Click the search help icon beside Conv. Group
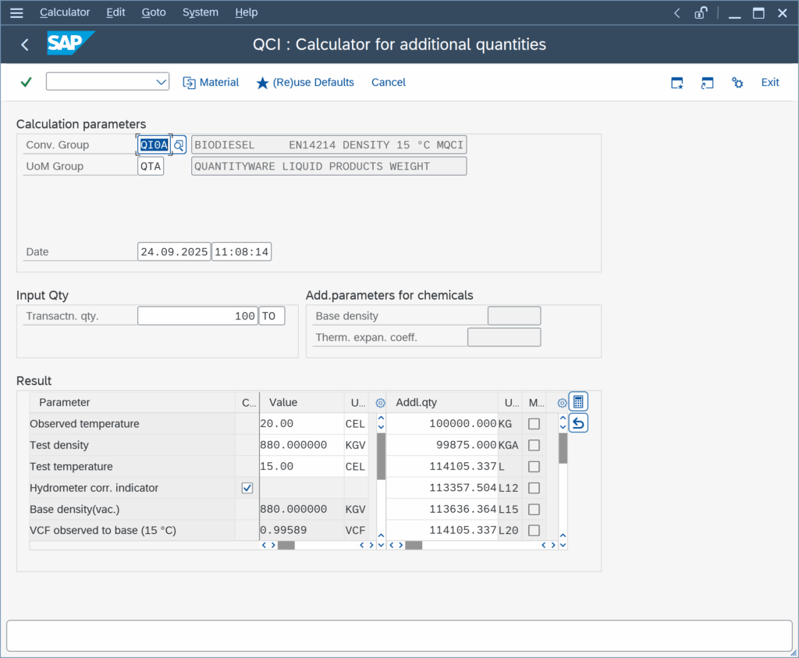Viewport: 799px width, 658px height. coord(179,145)
